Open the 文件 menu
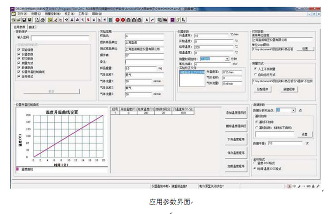The width and height of the screenshot is (328, 214). 19,14
